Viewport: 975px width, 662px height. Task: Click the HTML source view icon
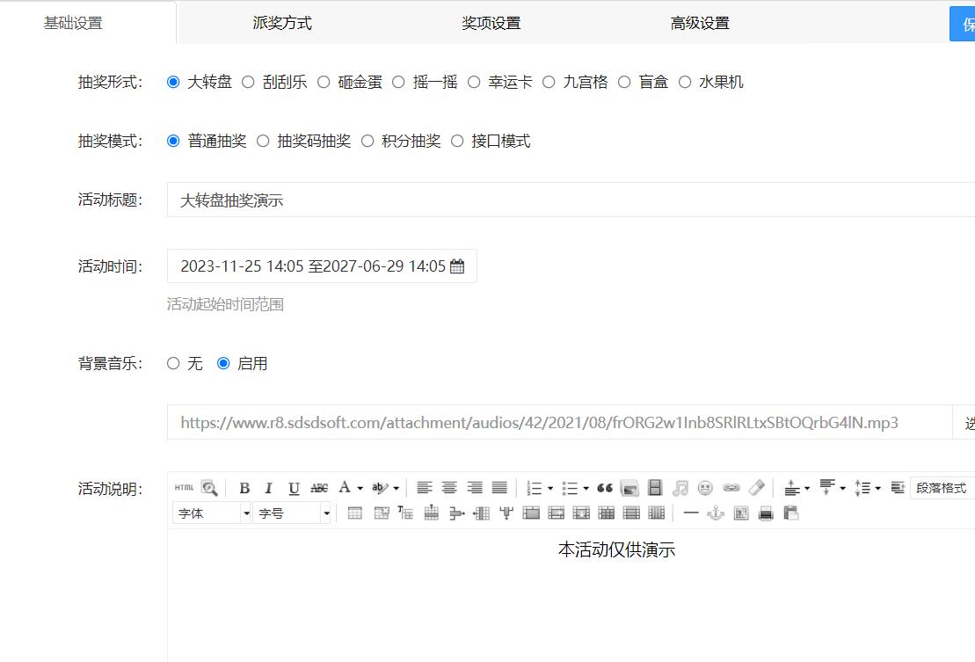click(184, 488)
